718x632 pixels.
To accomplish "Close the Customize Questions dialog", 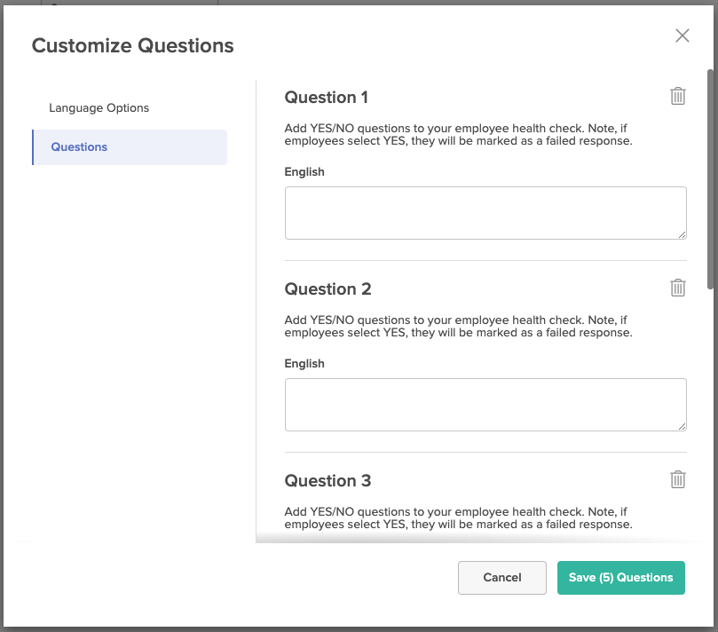I will 682,36.
